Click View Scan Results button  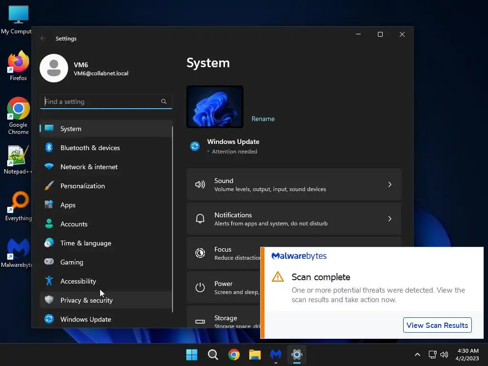point(437,325)
